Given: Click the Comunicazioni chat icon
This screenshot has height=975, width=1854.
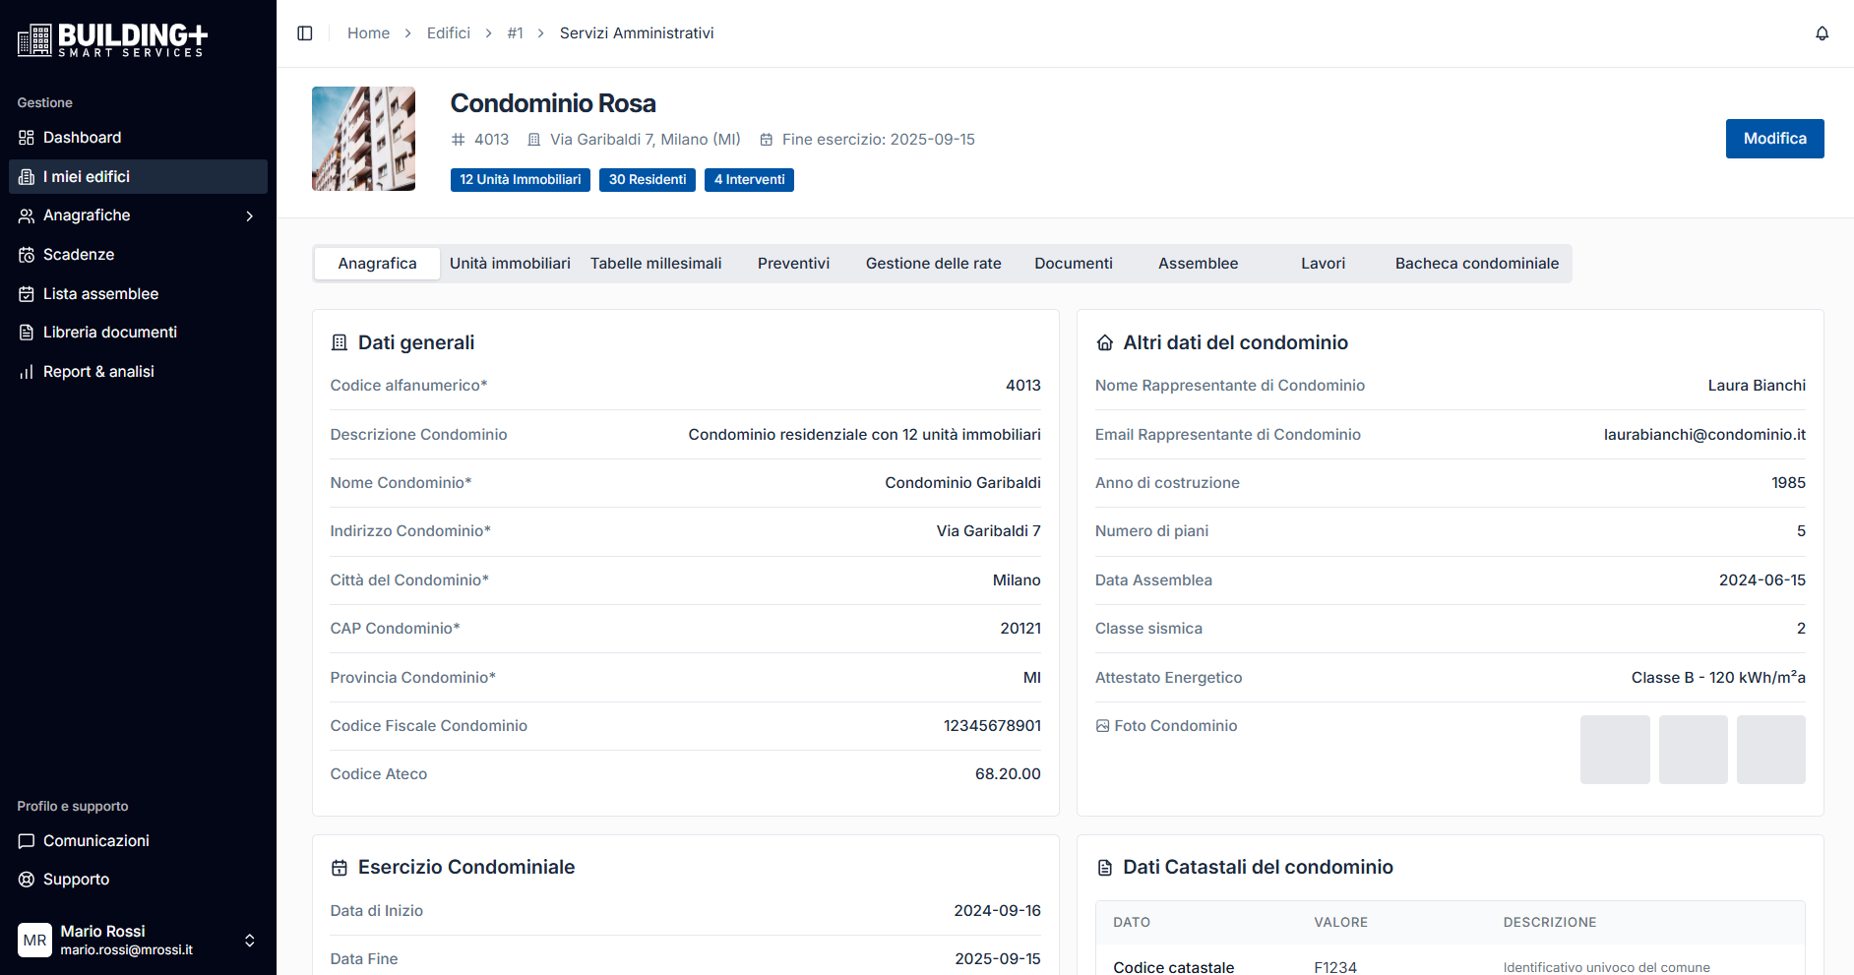Looking at the screenshot, I should point(27,841).
